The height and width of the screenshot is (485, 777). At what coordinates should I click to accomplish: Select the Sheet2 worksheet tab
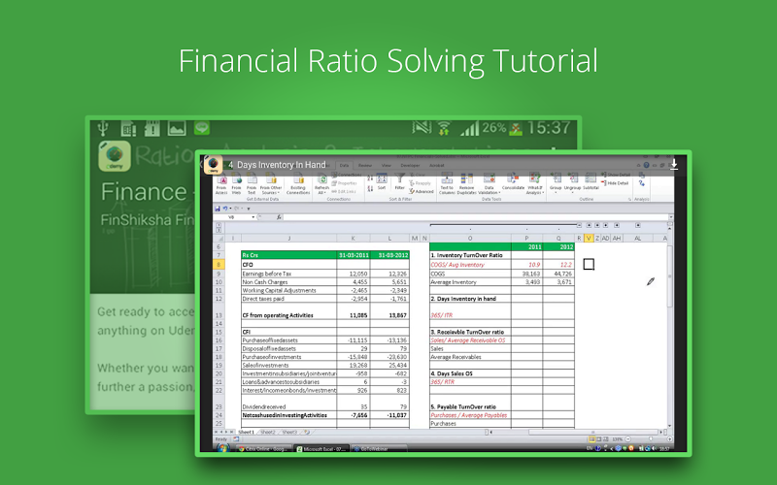pyautogui.click(x=268, y=432)
